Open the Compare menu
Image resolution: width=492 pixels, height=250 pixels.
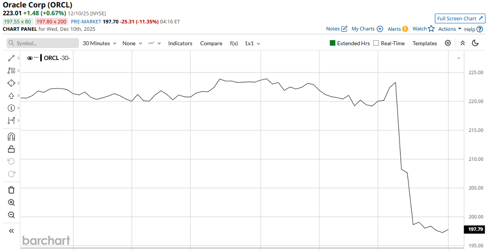(211, 43)
